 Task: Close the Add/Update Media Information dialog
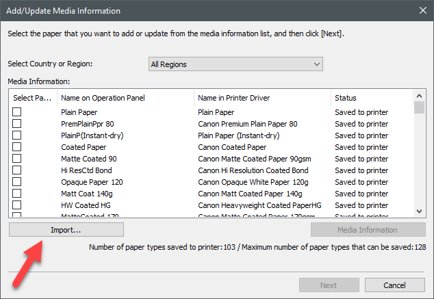click(x=422, y=11)
